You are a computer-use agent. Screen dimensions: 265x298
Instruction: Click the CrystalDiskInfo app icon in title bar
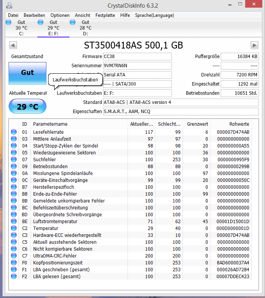click(x=9, y=5)
